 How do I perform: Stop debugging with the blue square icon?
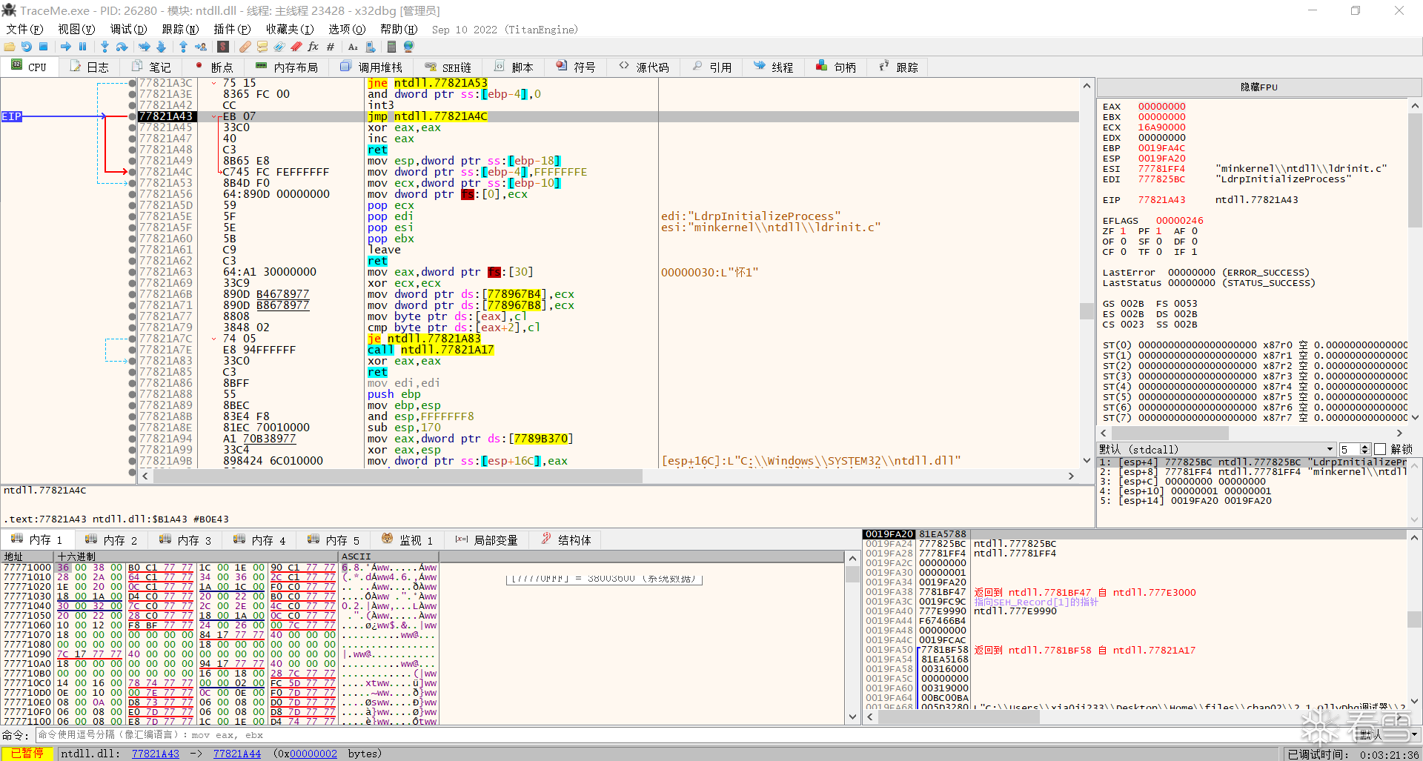[44, 47]
